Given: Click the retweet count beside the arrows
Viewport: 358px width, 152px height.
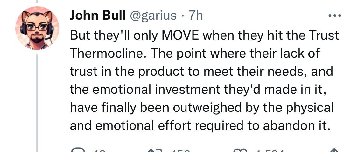Looking at the screenshot, I should [x=180, y=151].
